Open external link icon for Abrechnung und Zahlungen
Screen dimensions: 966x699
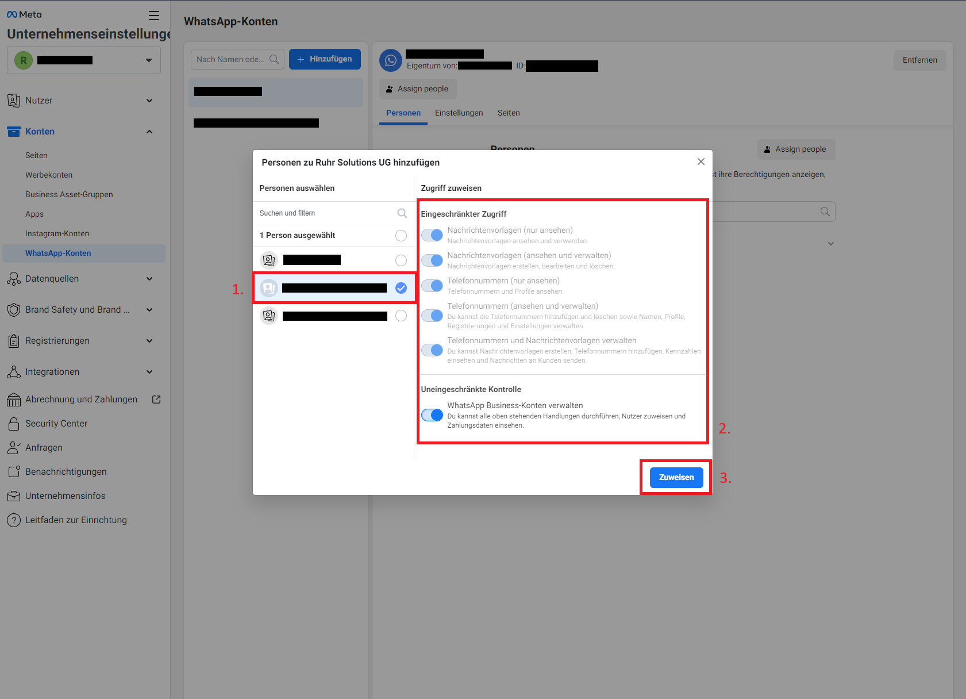click(x=156, y=400)
